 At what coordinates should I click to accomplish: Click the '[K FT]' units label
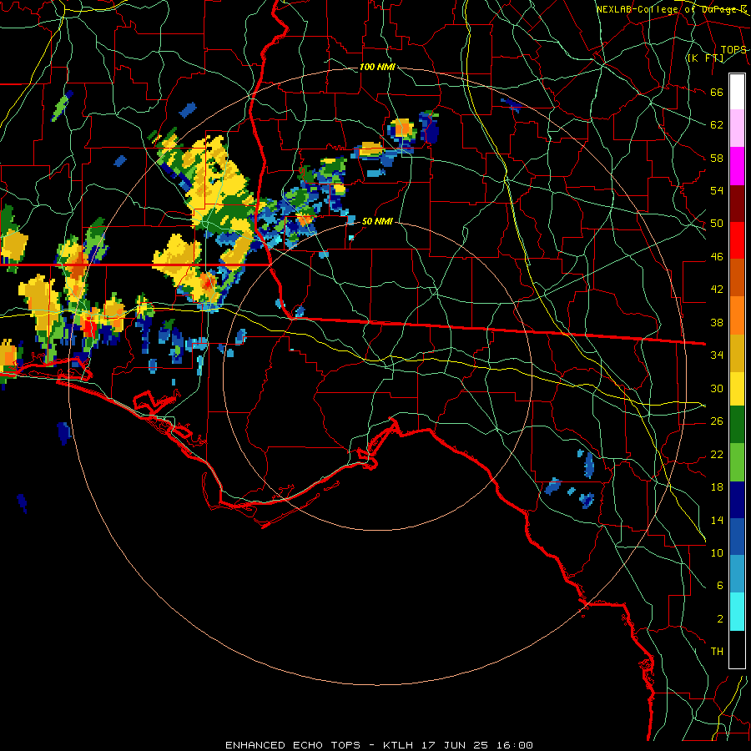pos(705,58)
